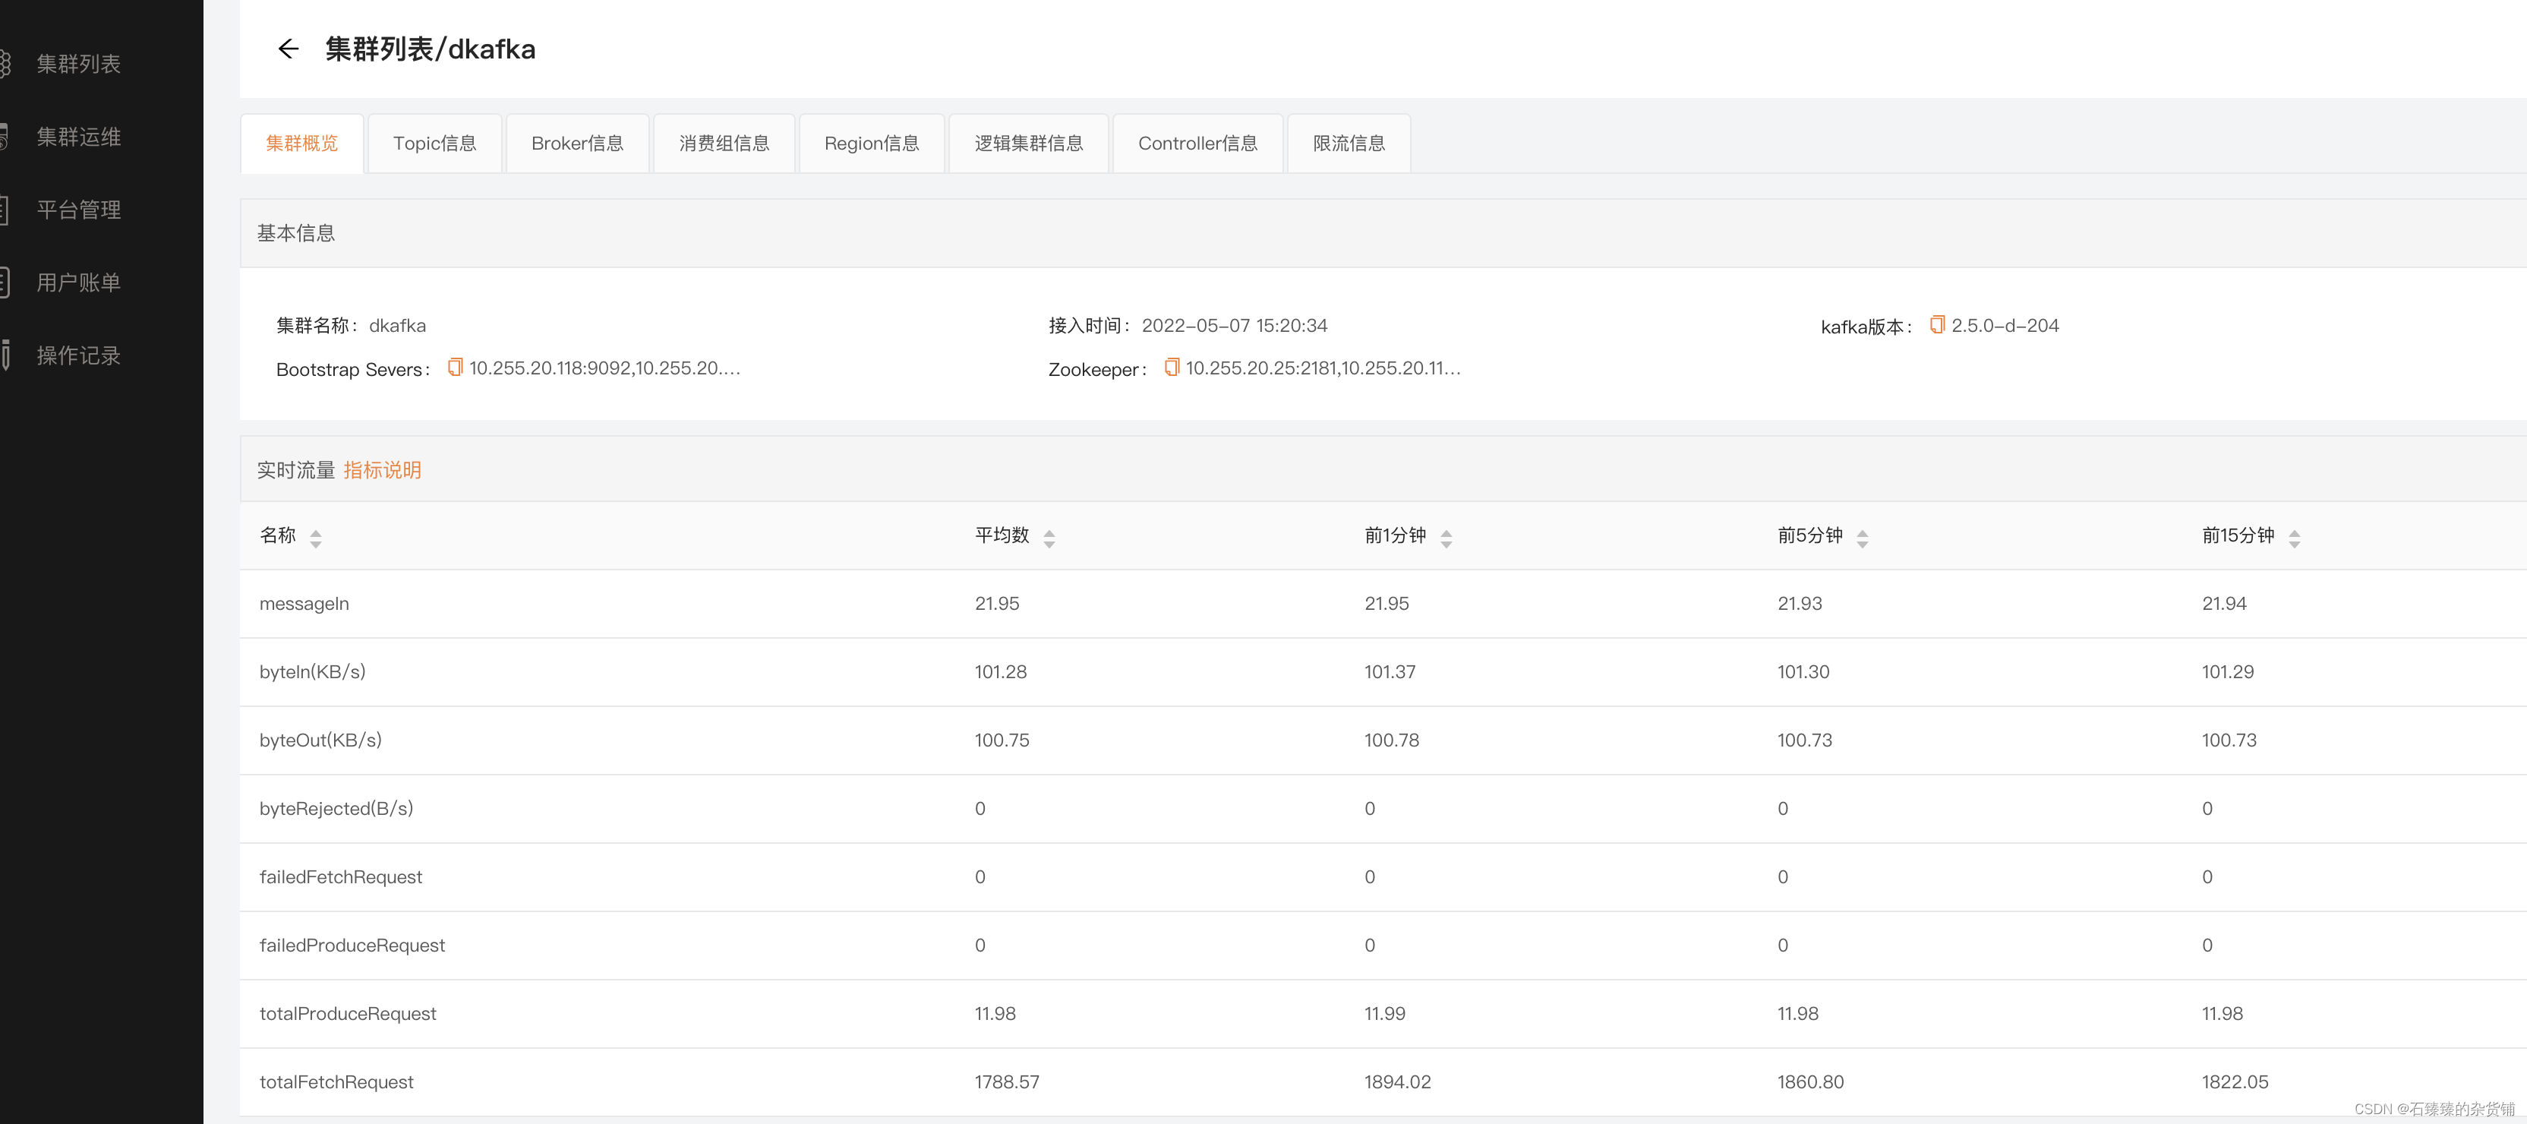Select the failedProduceRequest row name
This screenshot has height=1124, width=2527.
click(x=352, y=946)
